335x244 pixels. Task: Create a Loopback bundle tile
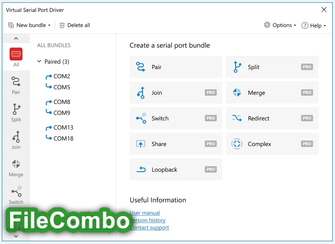(176, 169)
